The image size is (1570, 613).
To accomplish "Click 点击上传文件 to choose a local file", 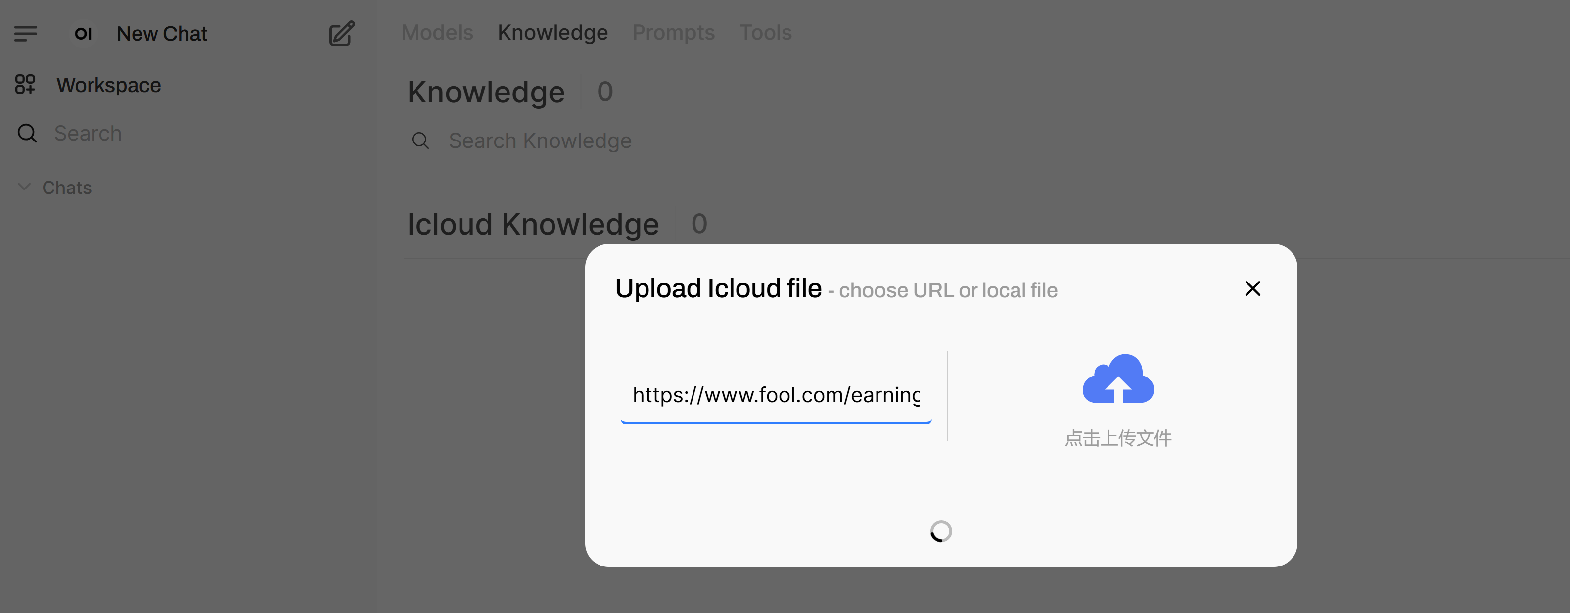I will tap(1118, 437).
